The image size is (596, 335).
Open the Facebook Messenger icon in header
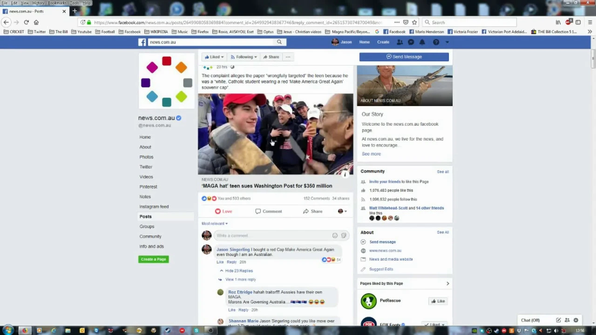tap(411, 42)
